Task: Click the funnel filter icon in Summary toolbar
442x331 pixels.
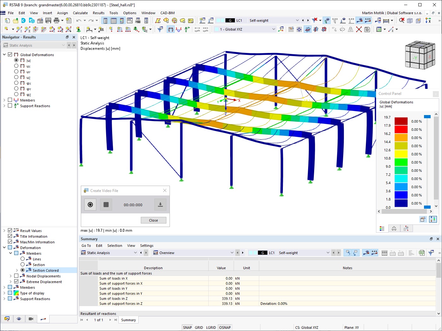Action: [431, 253]
